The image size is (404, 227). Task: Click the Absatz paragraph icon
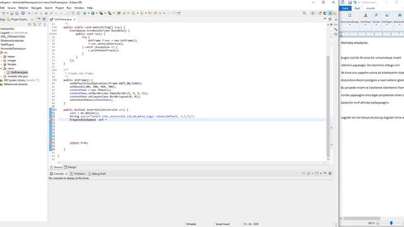point(376,16)
